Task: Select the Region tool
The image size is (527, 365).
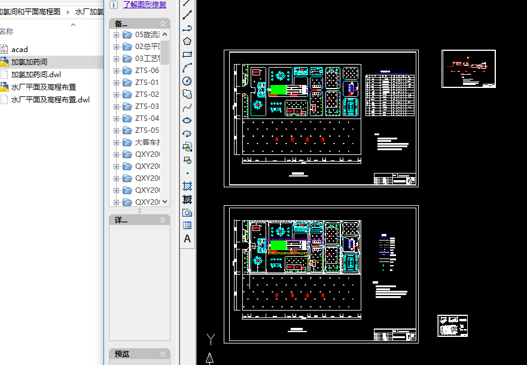Action: click(187, 213)
